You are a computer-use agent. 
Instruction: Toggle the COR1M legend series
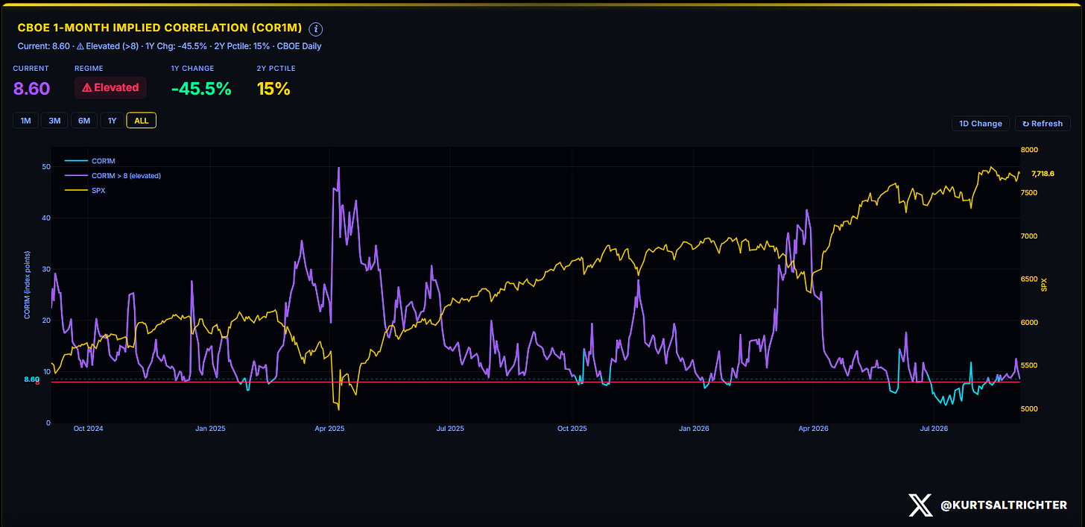[90, 161]
